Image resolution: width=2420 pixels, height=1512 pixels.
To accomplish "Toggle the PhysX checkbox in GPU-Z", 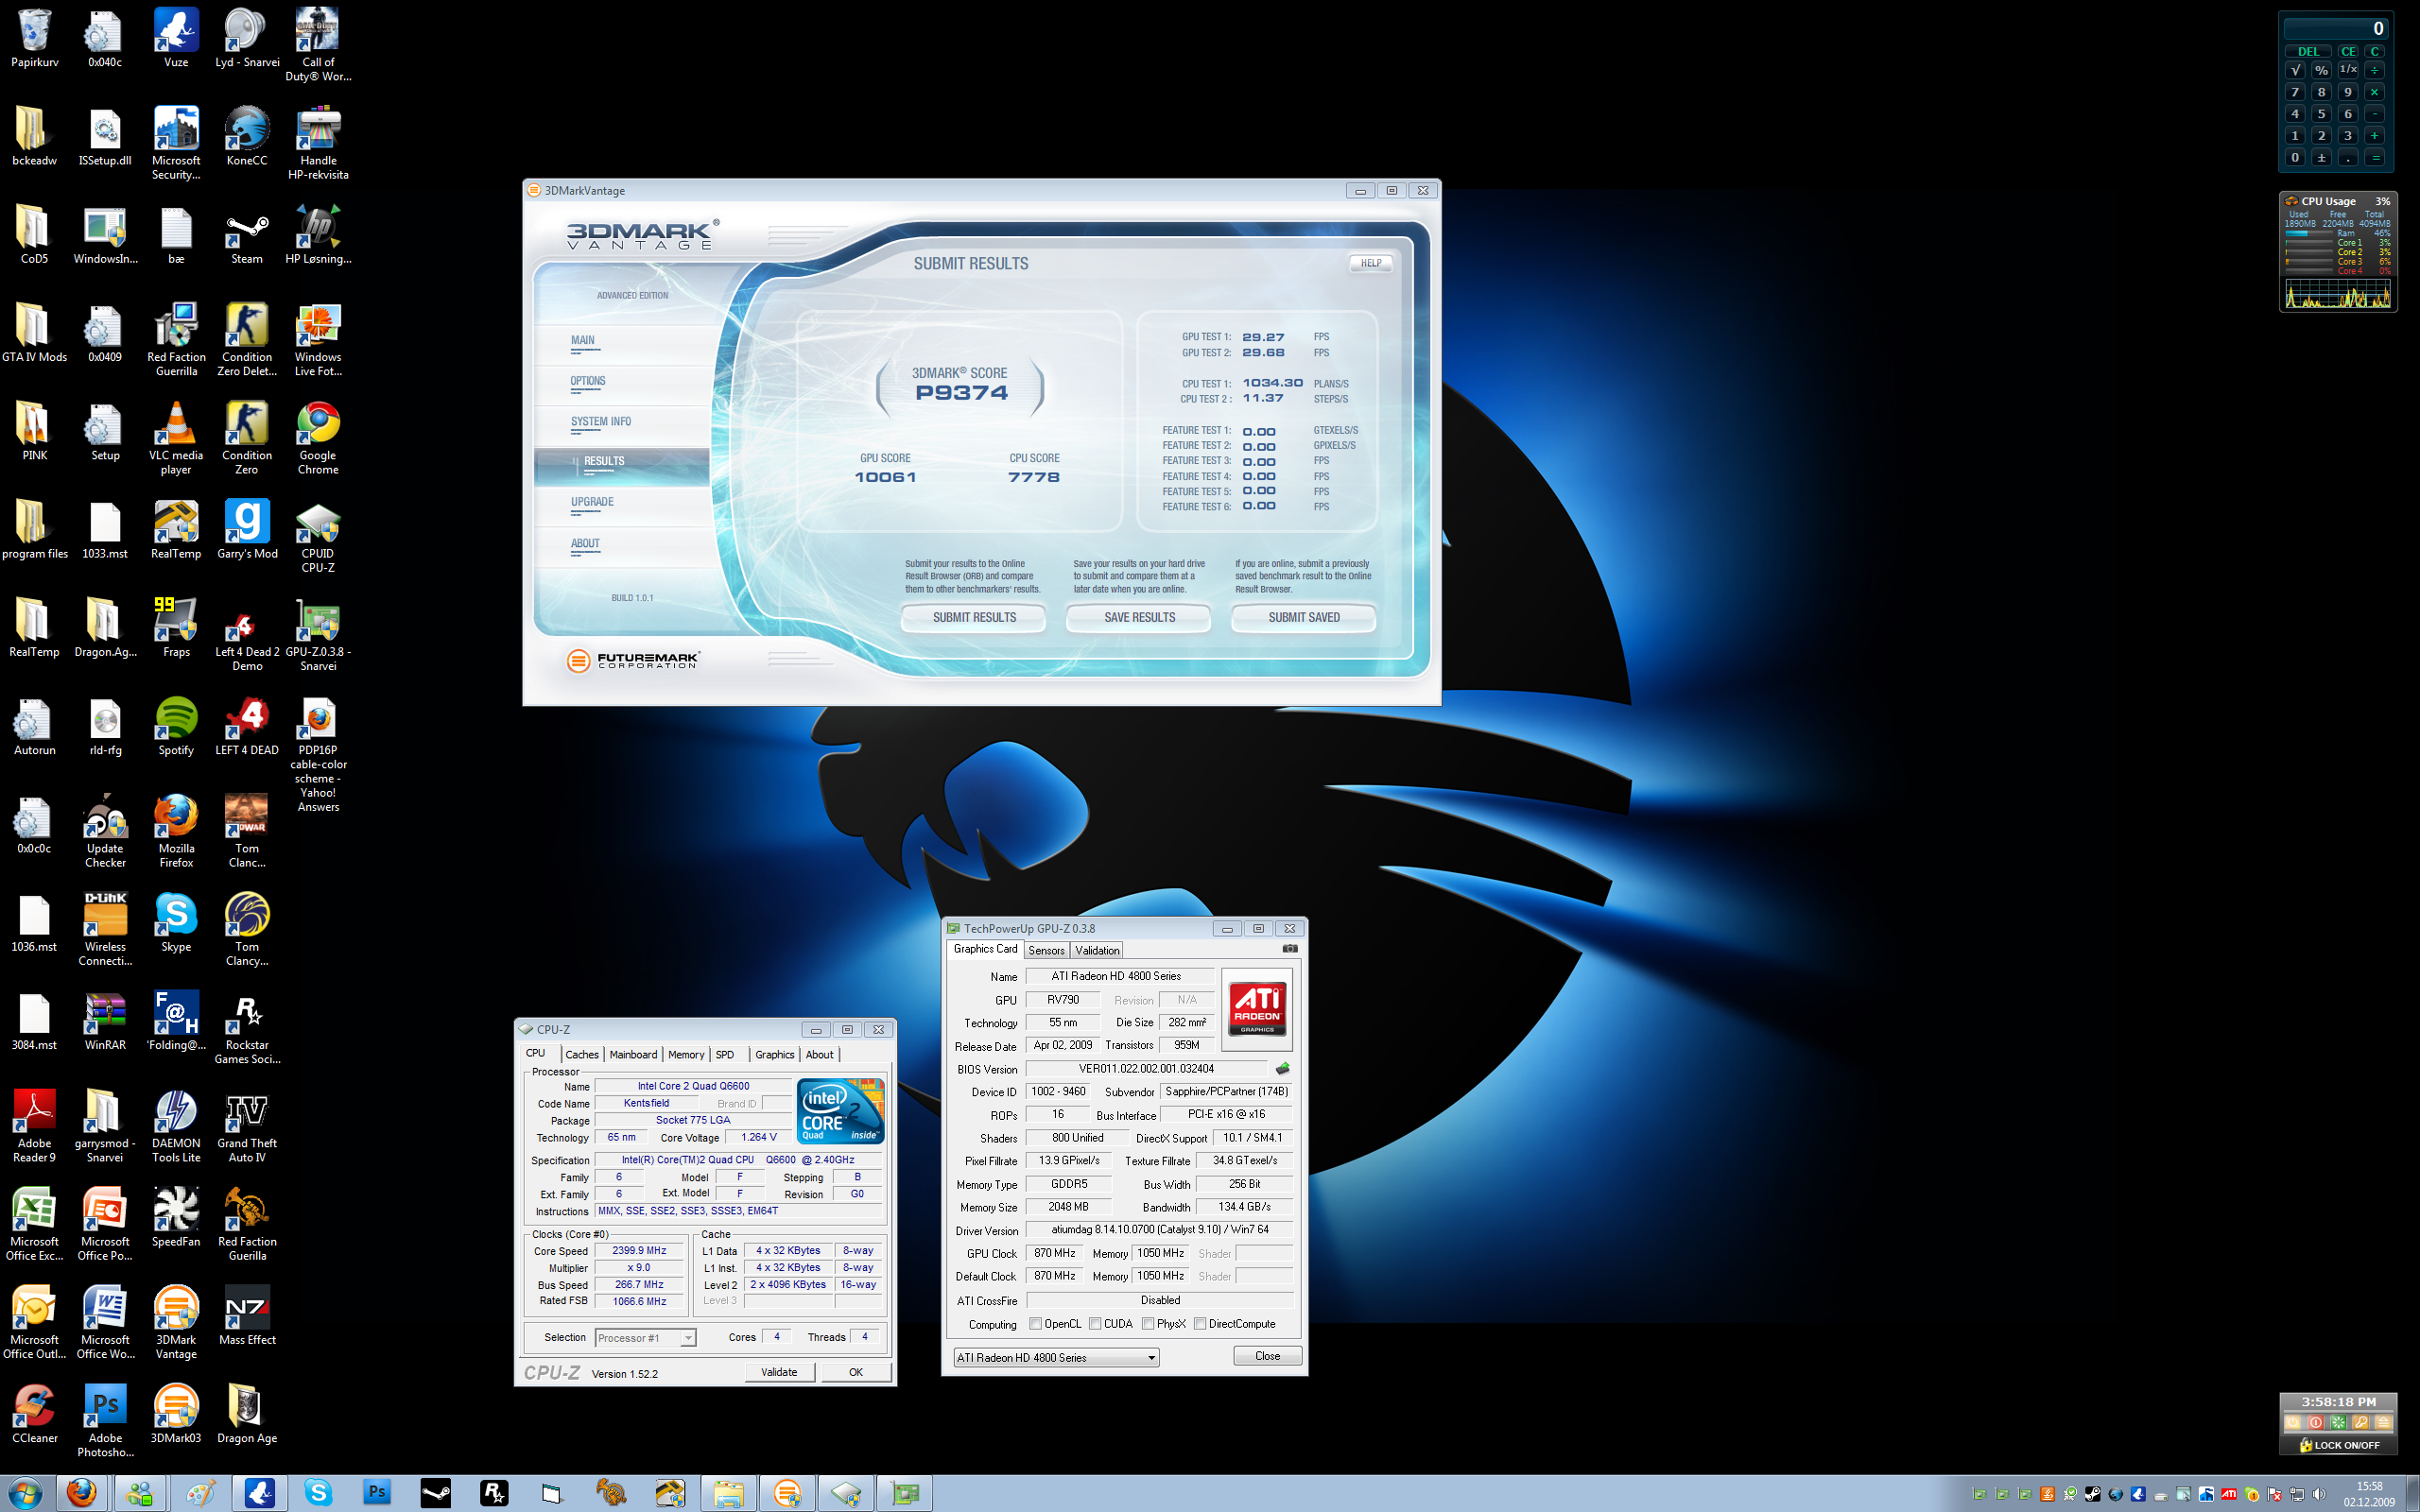I will click(1148, 1324).
